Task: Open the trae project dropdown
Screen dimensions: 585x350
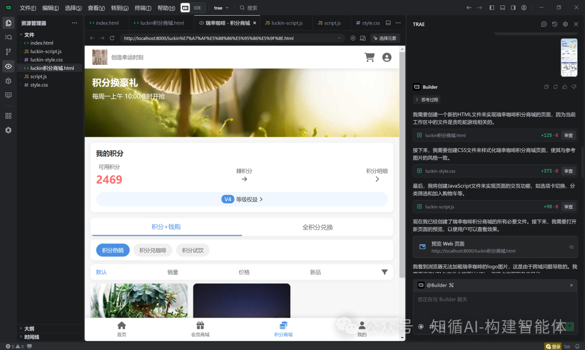Action: click(221, 8)
